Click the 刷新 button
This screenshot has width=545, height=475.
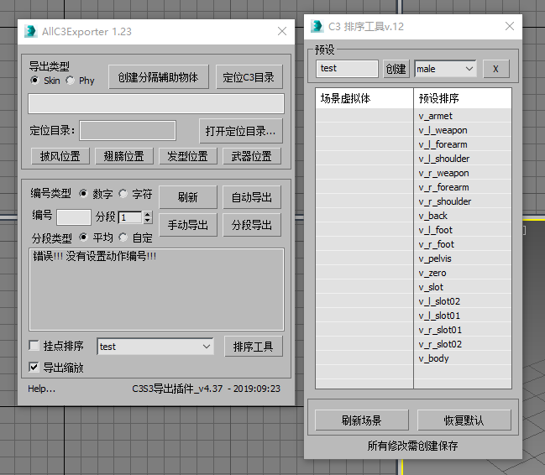click(188, 197)
